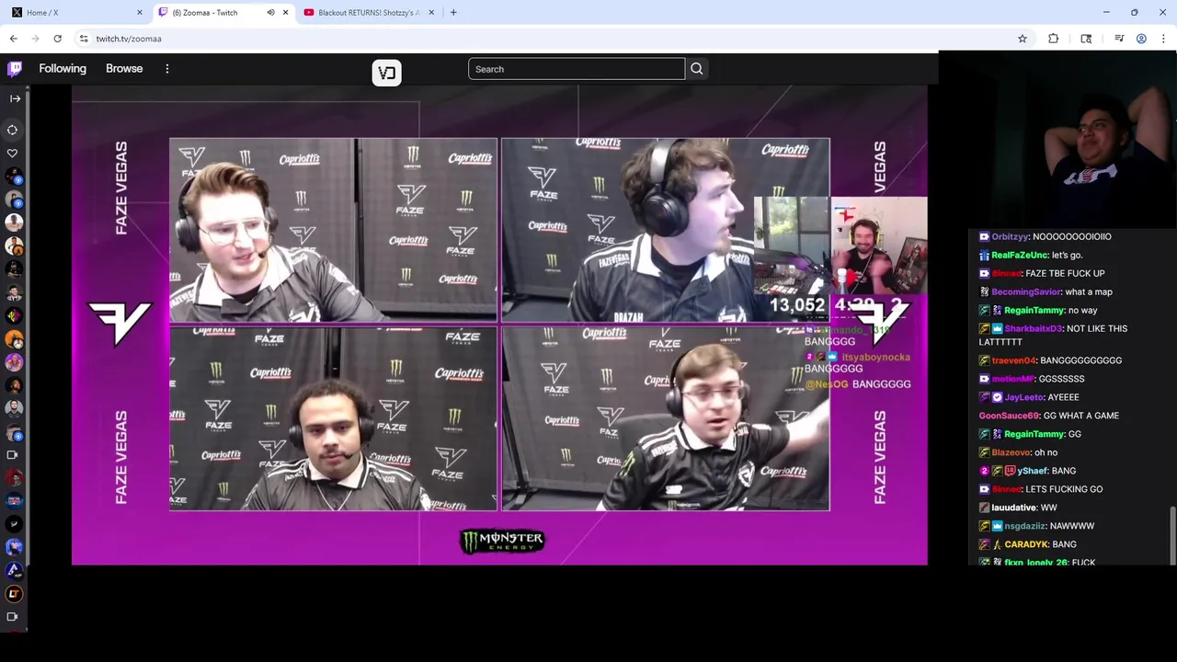This screenshot has height=662, width=1177.
Task: Switch to the Blackout RETURNS browser tab
Action: [x=368, y=13]
